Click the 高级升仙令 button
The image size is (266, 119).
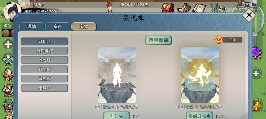pyautogui.click(x=200, y=116)
